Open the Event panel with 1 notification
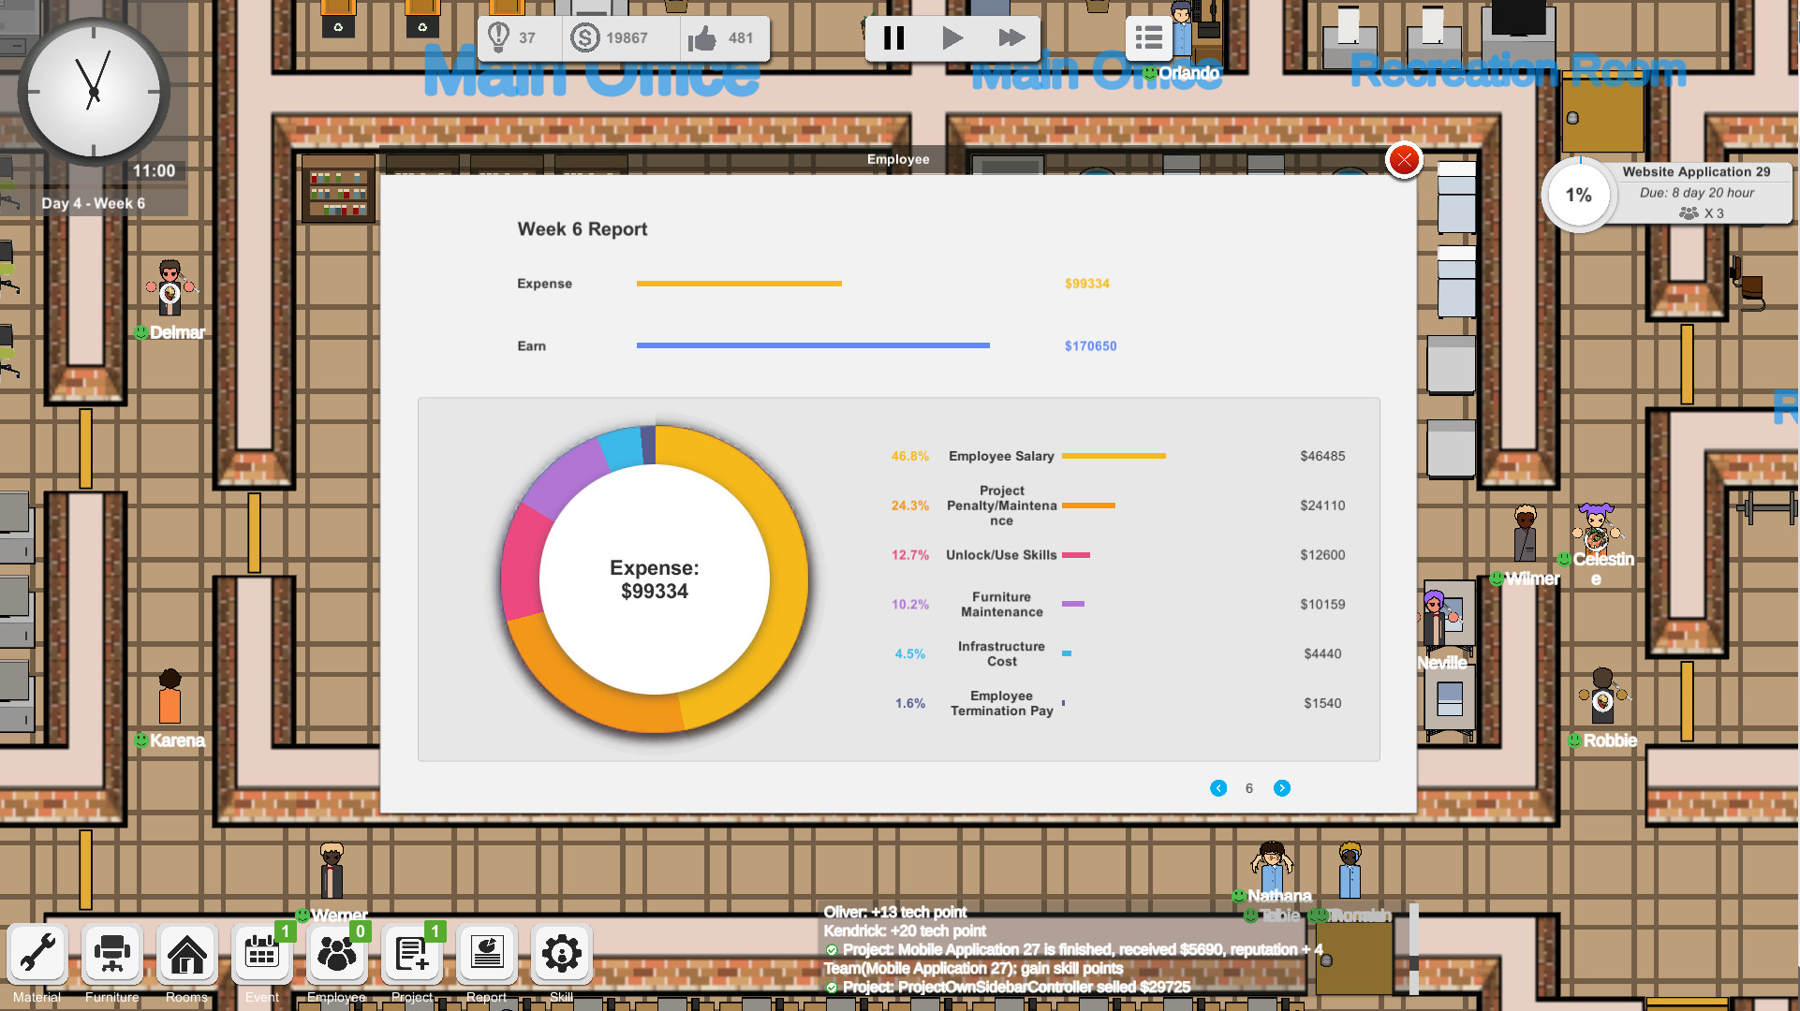This screenshot has width=1800, height=1011. tap(261, 955)
